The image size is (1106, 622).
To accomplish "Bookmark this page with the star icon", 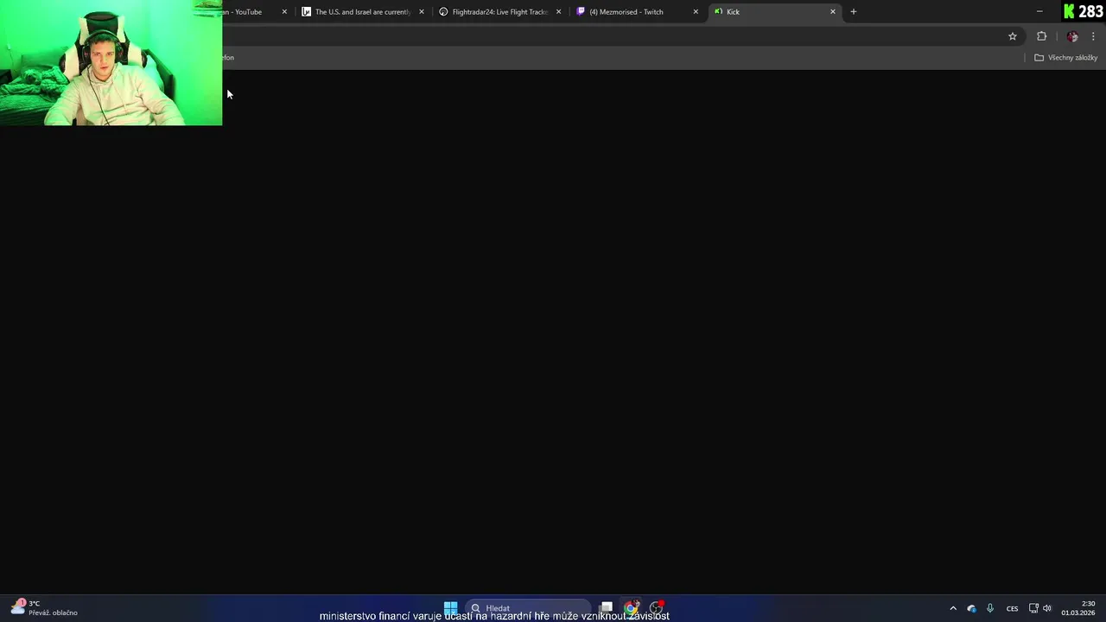I will click(1013, 36).
